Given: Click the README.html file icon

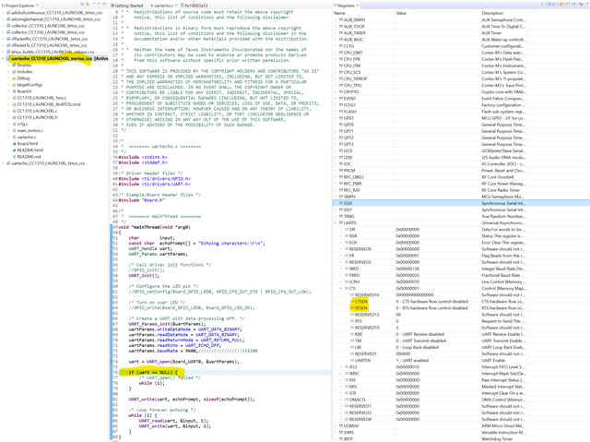Looking at the screenshot, I should tap(15, 150).
